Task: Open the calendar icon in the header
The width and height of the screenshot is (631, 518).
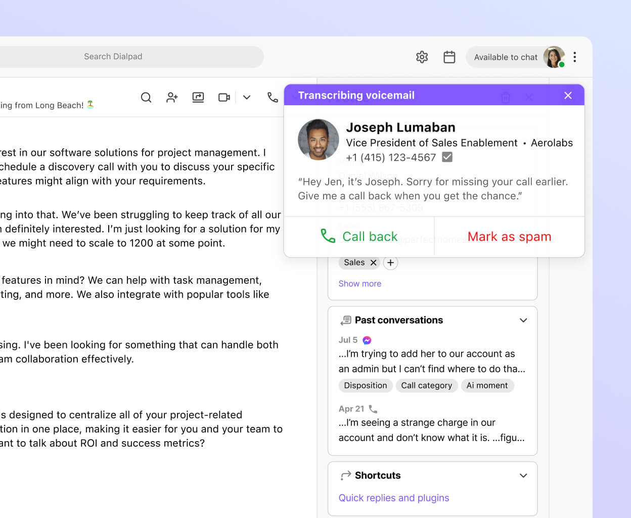Action: (449, 57)
